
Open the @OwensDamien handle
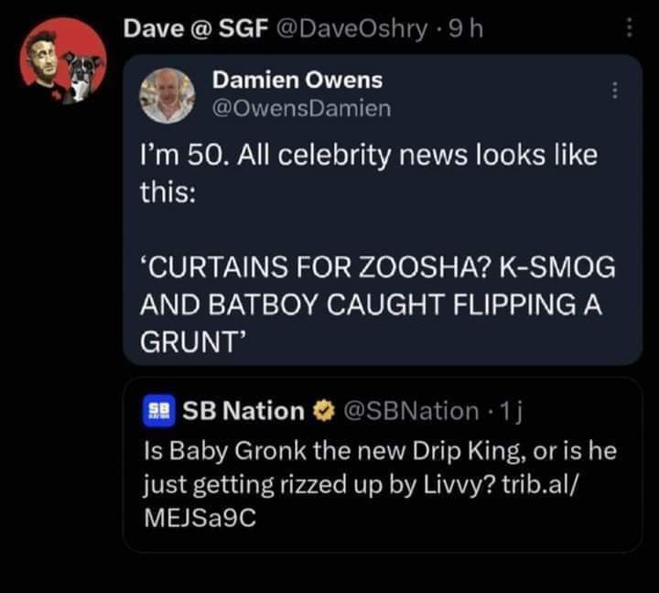(301, 108)
